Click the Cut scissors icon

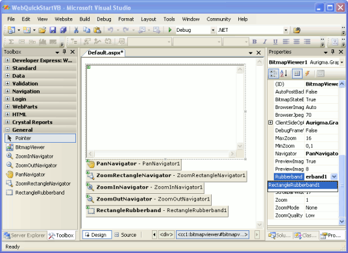click(76, 30)
